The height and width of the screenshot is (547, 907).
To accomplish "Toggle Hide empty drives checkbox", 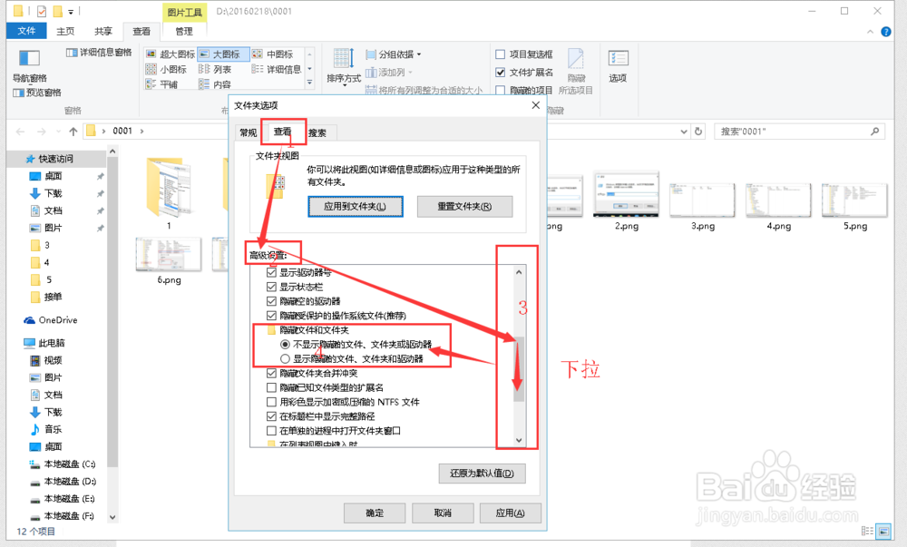I will coord(271,301).
